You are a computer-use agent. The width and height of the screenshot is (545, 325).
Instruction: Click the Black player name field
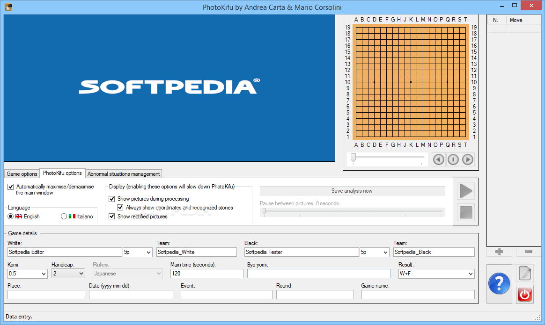coord(302,252)
